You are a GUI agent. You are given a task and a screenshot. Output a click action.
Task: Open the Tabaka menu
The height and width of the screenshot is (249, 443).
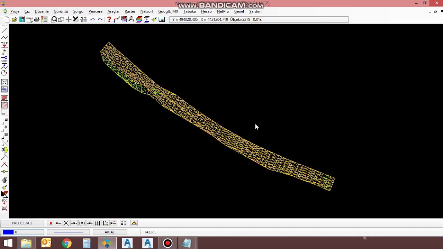tap(189, 11)
